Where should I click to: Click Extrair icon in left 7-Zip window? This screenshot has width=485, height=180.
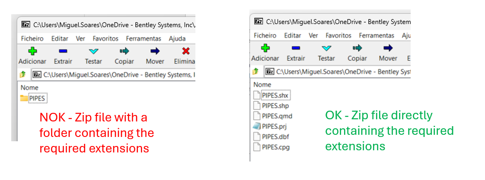(x=63, y=51)
